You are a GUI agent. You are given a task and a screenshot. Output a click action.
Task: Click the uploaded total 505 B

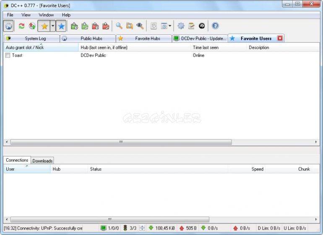[x=191, y=228]
